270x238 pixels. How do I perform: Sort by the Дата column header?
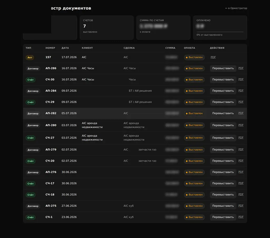65,48
